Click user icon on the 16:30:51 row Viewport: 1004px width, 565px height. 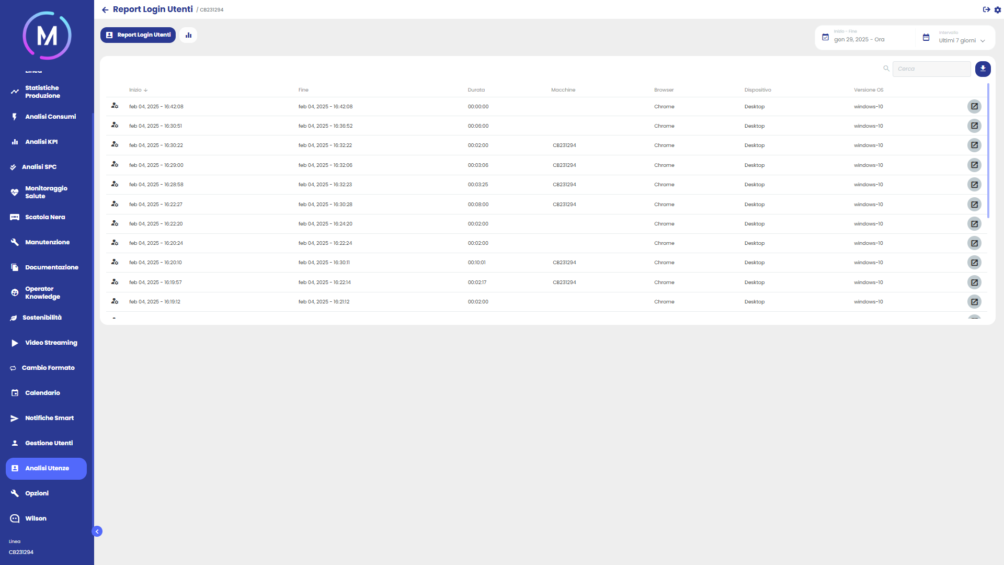(115, 126)
